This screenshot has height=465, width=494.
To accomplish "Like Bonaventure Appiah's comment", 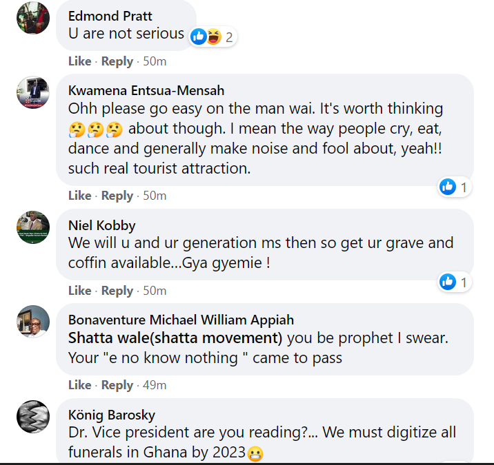I will [79, 385].
